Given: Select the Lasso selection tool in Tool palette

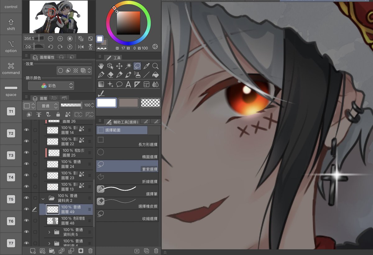Looking at the screenshot, I should coord(137,66).
